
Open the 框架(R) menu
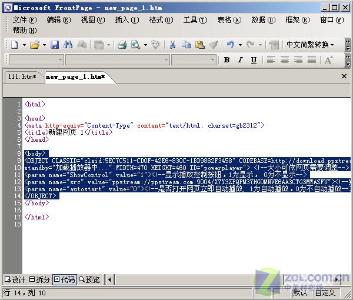pyautogui.click(x=298, y=20)
